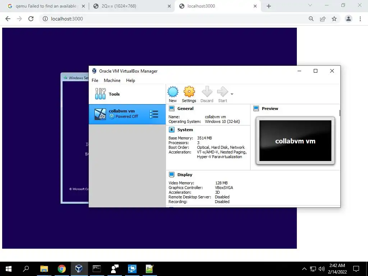The width and height of the screenshot is (368, 276).
Task: Show hidden system tray icons
Action: (x=304, y=269)
